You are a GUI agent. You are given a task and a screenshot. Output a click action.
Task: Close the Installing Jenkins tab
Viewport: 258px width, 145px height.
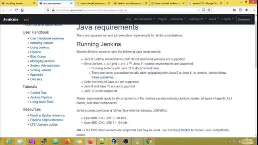click(34, 3)
